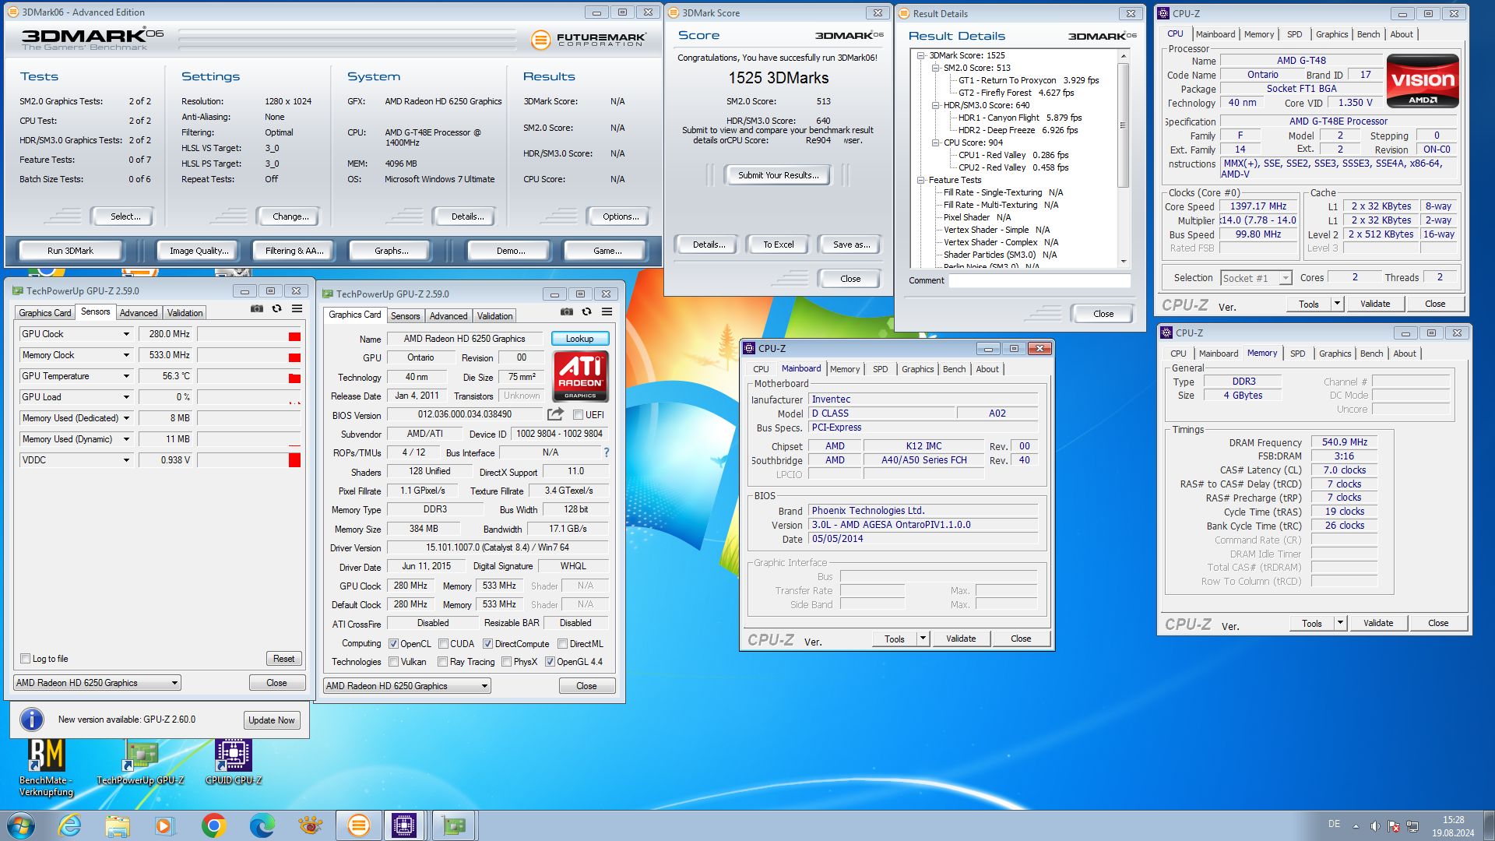
Task: Open SPD tab in CPU-Z Mainboard window
Action: (x=880, y=369)
